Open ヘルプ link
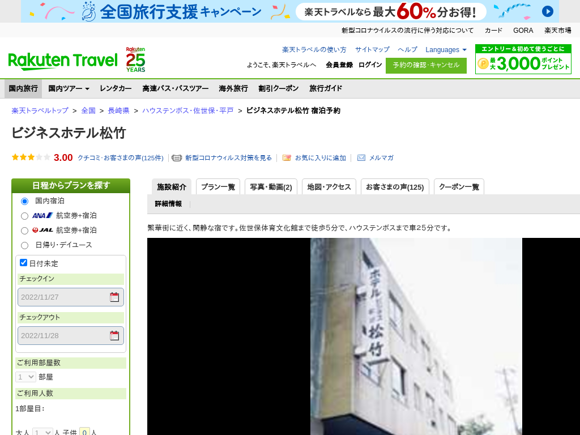Viewport: 580px width, 435px height. coord(407,50)
